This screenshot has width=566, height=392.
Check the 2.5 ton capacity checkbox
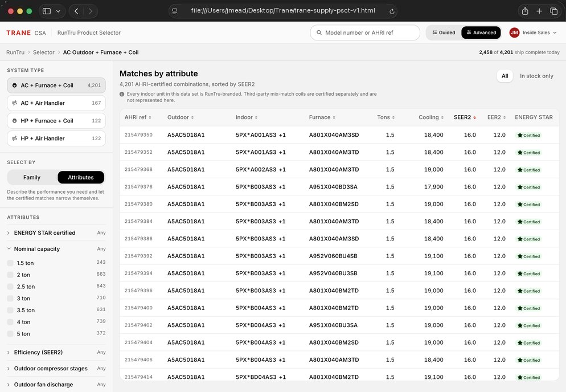click(x=10, y=287)
